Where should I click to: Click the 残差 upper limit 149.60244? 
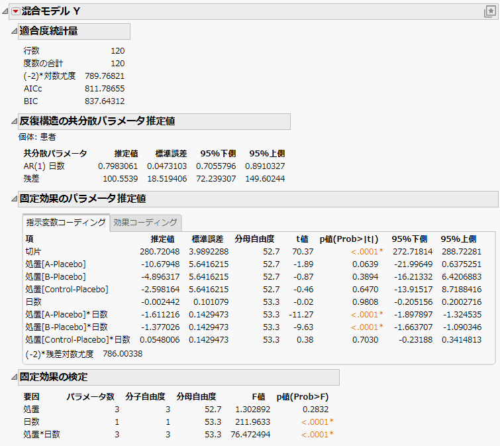click(x=265, y=179)
